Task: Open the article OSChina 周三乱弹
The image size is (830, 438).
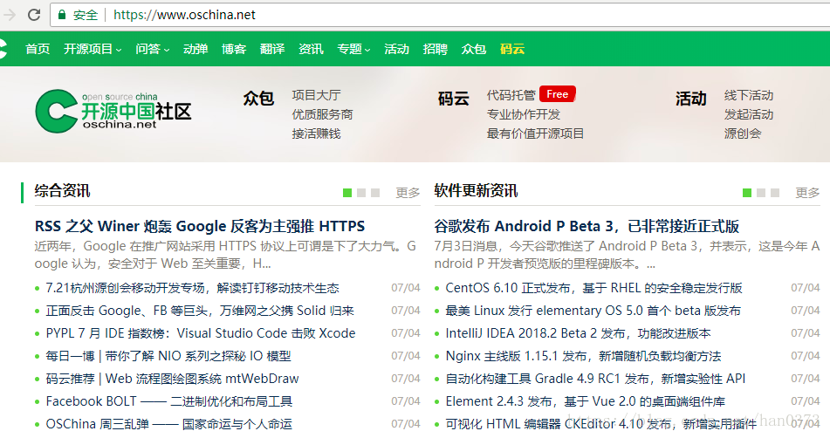Action: click(168, 424)
